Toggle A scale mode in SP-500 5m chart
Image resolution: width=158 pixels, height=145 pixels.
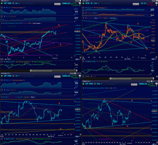pos(76,59)
